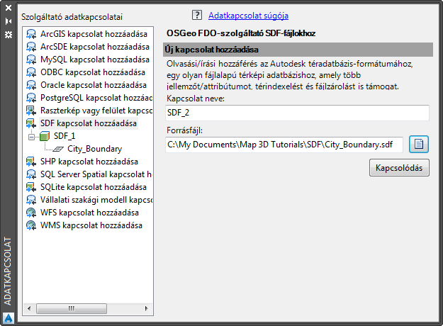Screen dimensions: 443x326
Task: Select WFS kapcsolat hozzáadása
Action: pos(89,213)
